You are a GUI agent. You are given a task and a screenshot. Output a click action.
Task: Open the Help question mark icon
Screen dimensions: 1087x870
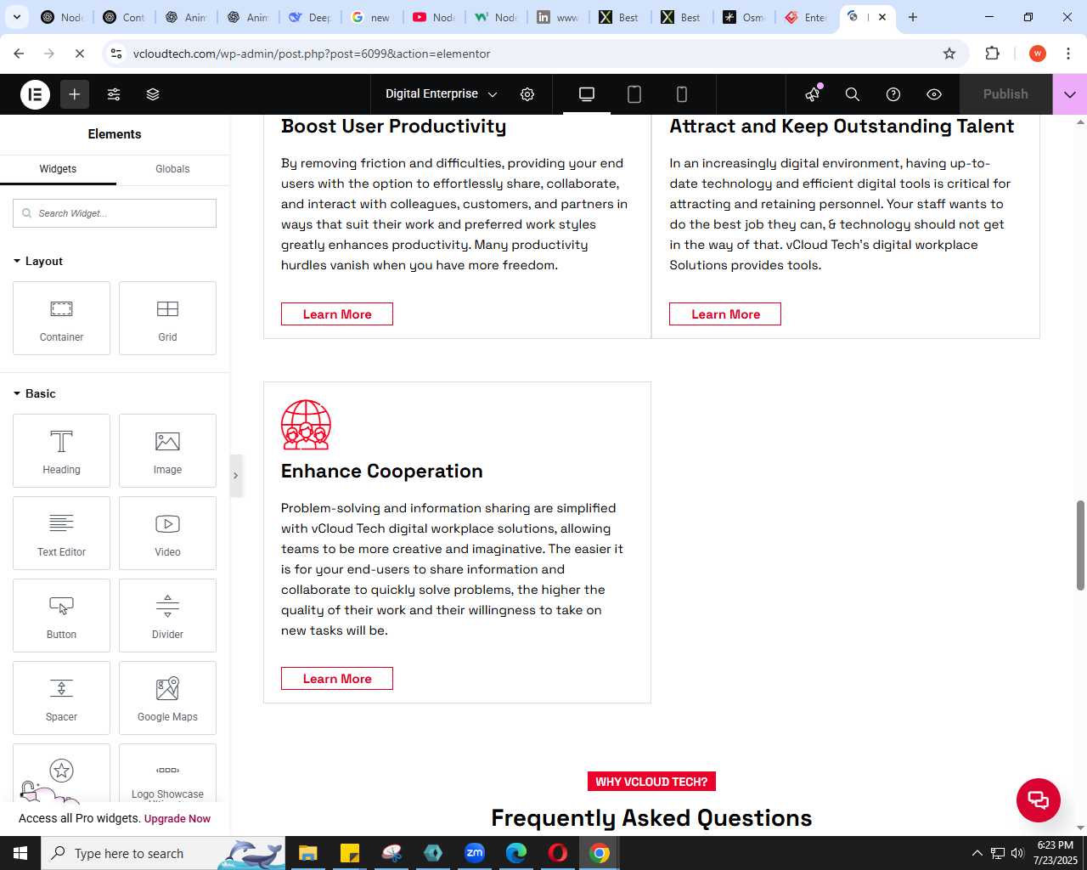(x=893, y=94)
